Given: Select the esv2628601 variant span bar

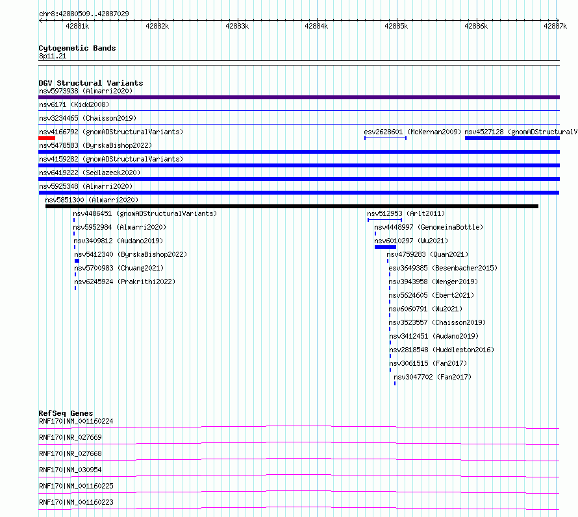Looking at the screenshot, I should coord(385,138).
